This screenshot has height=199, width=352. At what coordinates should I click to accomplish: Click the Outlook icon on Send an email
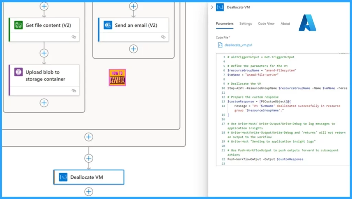pyautogui.click(x=108, y=25)
